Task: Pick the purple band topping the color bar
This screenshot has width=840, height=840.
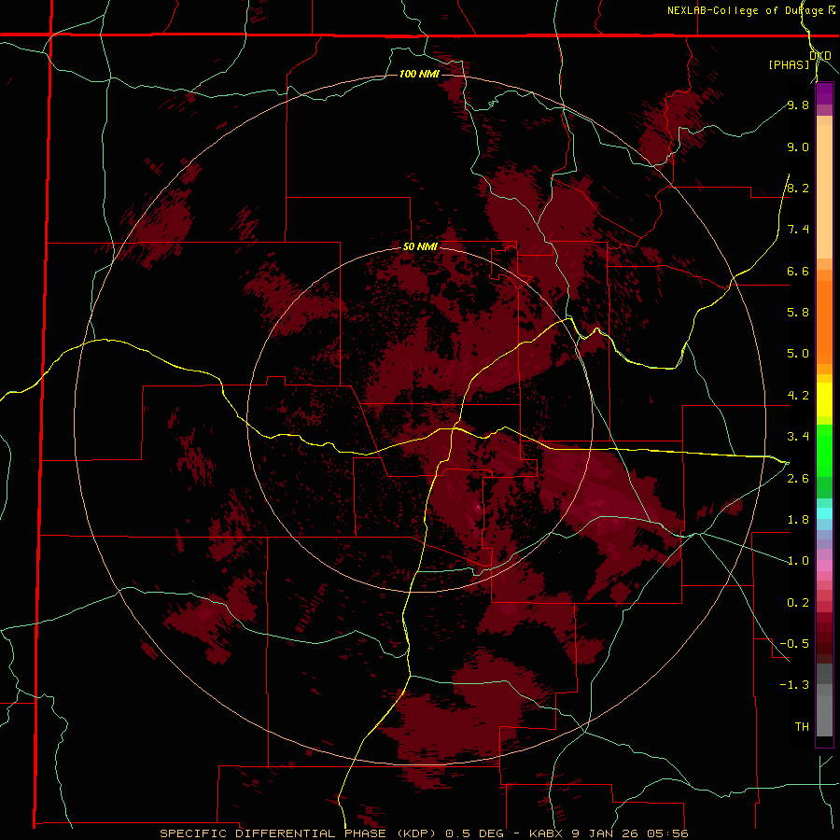Action: 824,94
